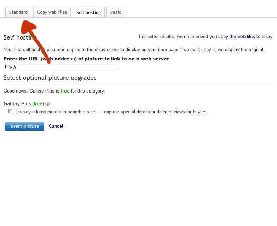277x226 pixels.
Task: Click the green 'free' word in Good news sentence
Action: (x=65, y=91)
